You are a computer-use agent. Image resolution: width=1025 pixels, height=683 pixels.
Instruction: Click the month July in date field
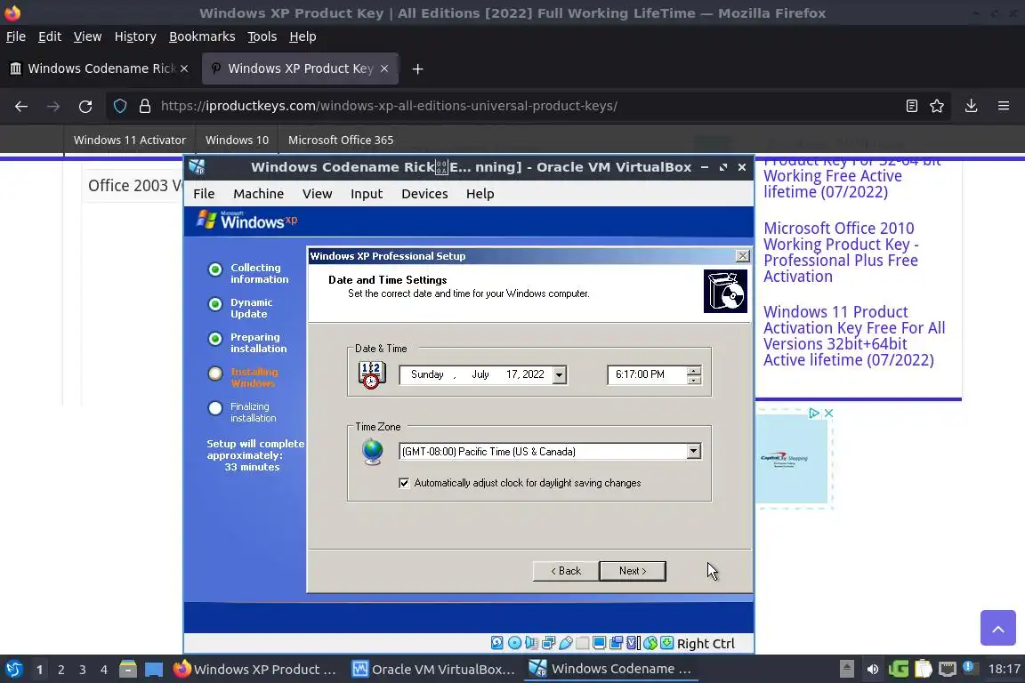pos(480,374)
